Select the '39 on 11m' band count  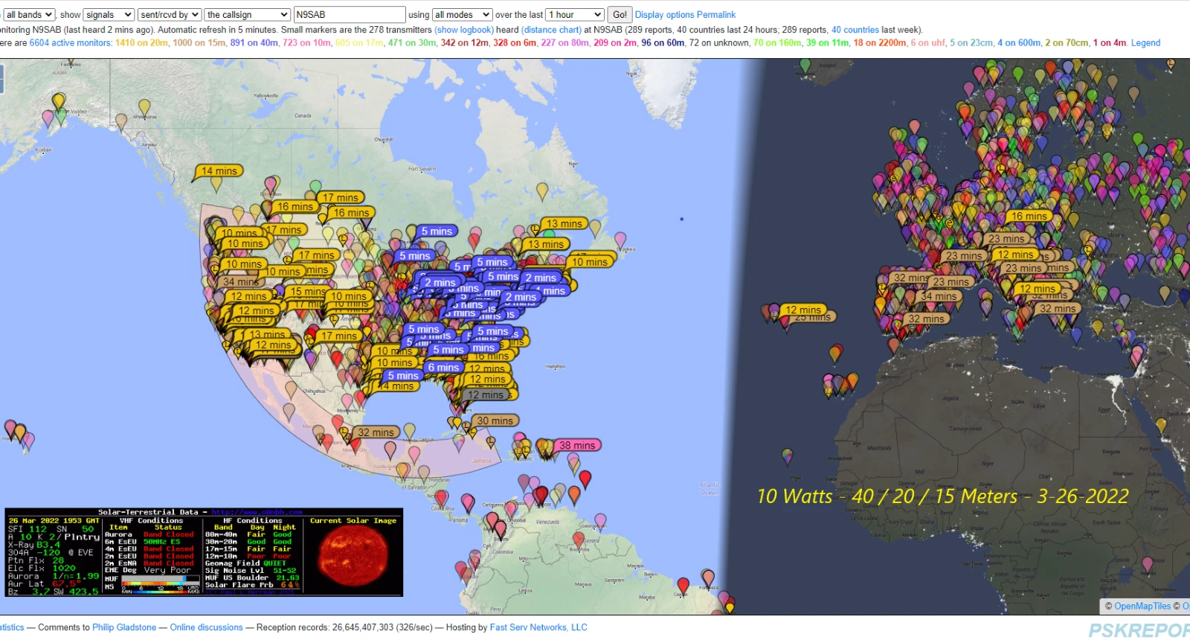coord(829,43)
